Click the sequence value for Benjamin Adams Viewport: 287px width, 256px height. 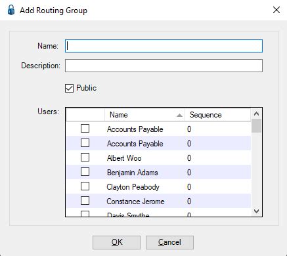pos(189,173)
